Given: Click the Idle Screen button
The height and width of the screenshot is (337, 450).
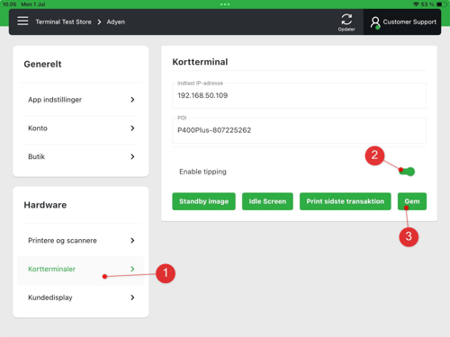Looking at the screenshot, I should click(x=267, y=201).
